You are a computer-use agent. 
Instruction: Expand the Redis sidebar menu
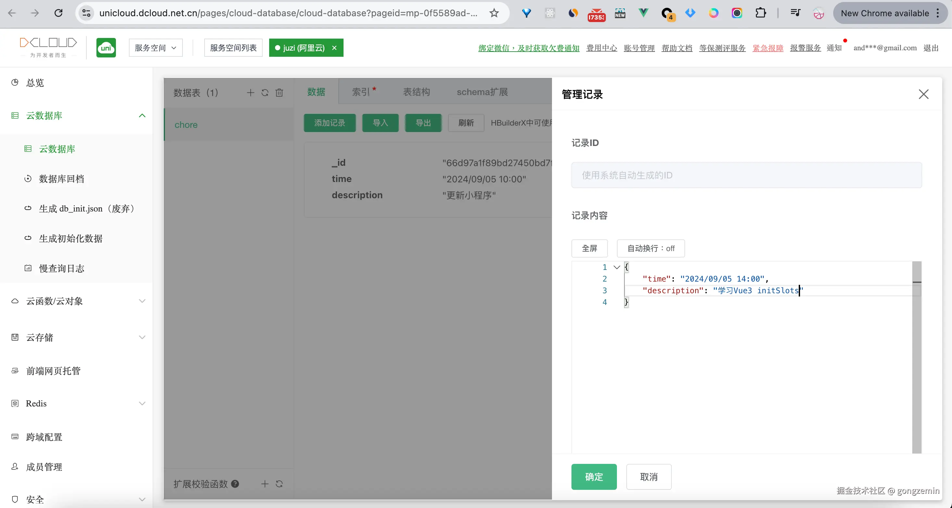pos(142,404)
